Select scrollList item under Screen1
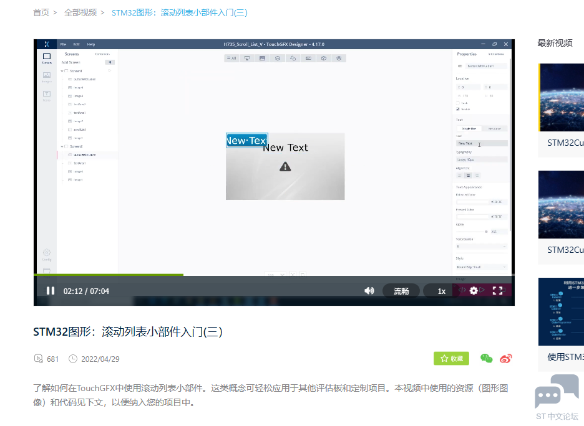 (79, 130)
